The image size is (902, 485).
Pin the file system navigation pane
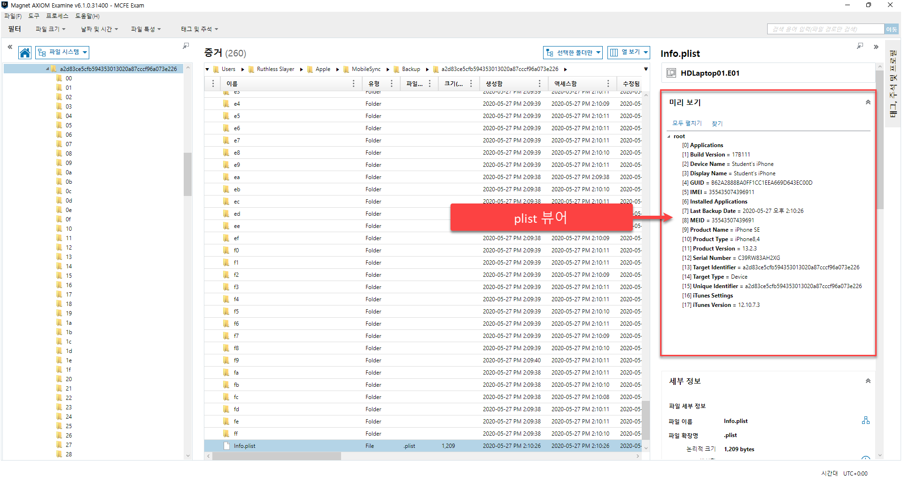186,46
